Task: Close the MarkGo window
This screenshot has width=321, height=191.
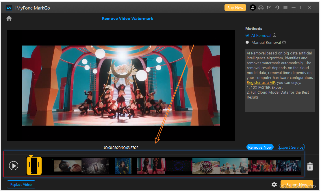Action: pyautogui.click(x=310, y=8)
